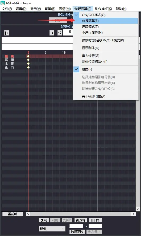The width and height of the screenshot is (141, 236).
Task: Click the 相机 keyframe diamond at frame 0
Action: point(28,56)
